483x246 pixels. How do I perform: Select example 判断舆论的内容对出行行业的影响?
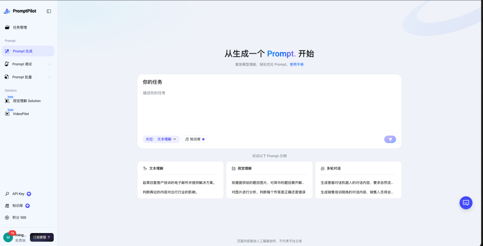click(170, 192)
